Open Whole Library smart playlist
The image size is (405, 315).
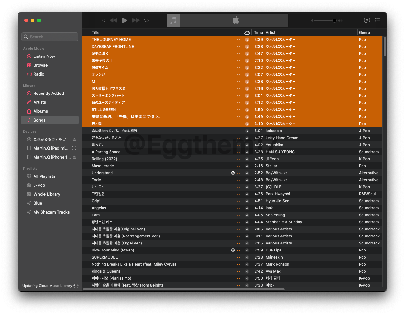(47, 194)
